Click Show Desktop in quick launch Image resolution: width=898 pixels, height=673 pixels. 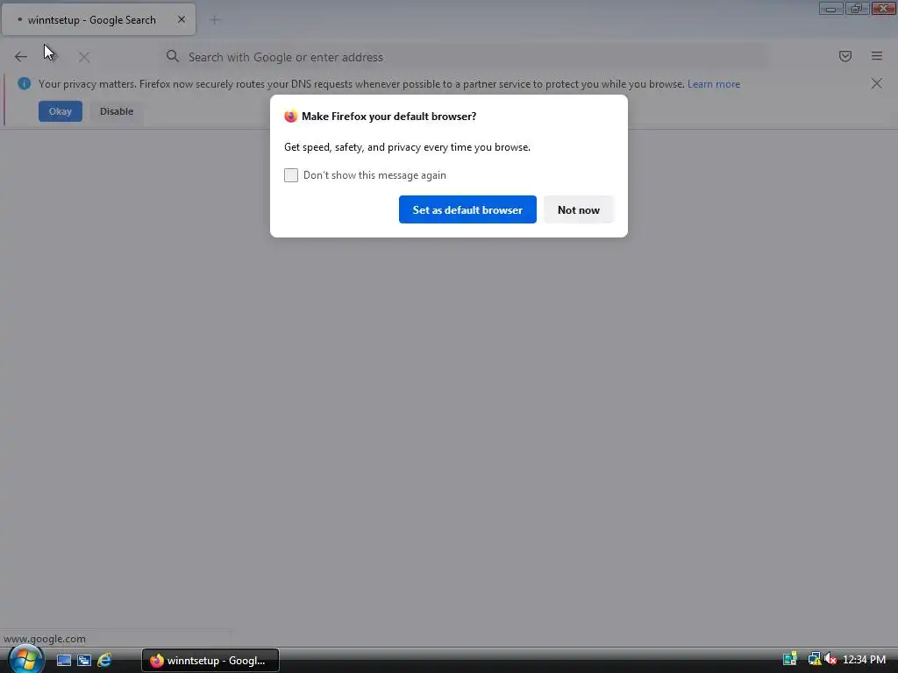click(x=63, y=661)
